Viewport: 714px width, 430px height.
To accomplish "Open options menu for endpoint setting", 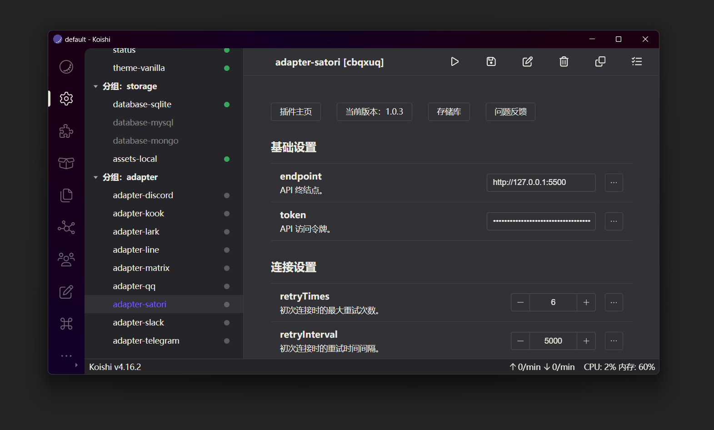I will [x=614, y=183].
